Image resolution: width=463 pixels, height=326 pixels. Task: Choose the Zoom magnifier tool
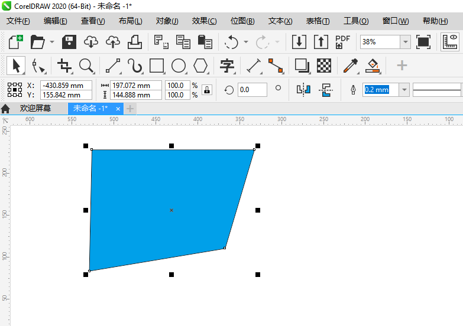pyautogui.click(x=86, y=65)
